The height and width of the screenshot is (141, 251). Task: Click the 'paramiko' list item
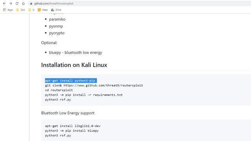click(57, 19)
